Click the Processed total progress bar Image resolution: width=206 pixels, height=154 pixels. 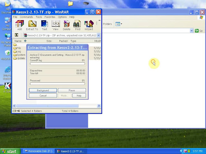57,84
